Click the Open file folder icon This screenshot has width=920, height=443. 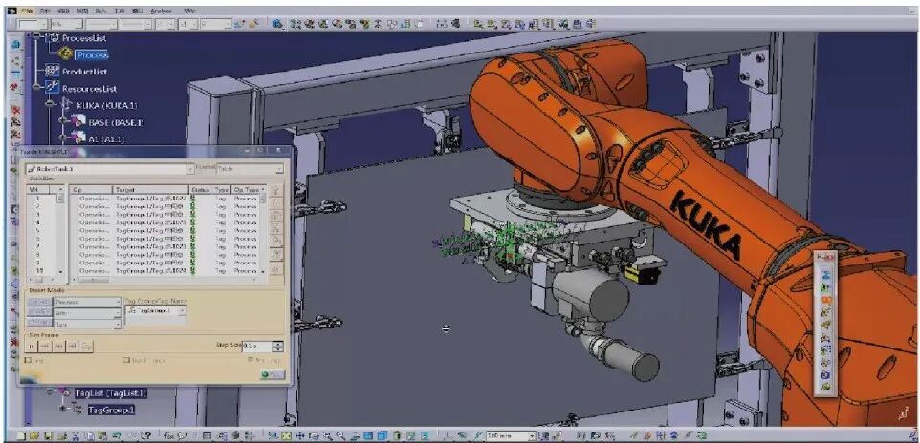click(x=34, y=435)
